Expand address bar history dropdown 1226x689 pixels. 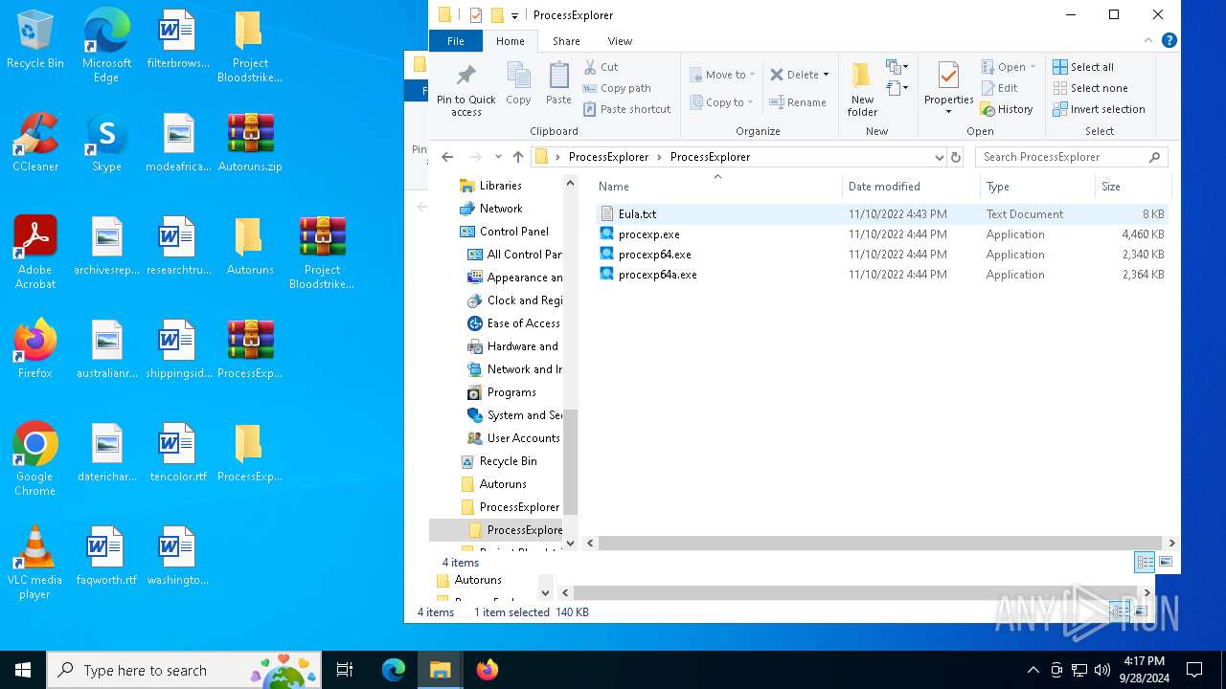click(939, 157)
